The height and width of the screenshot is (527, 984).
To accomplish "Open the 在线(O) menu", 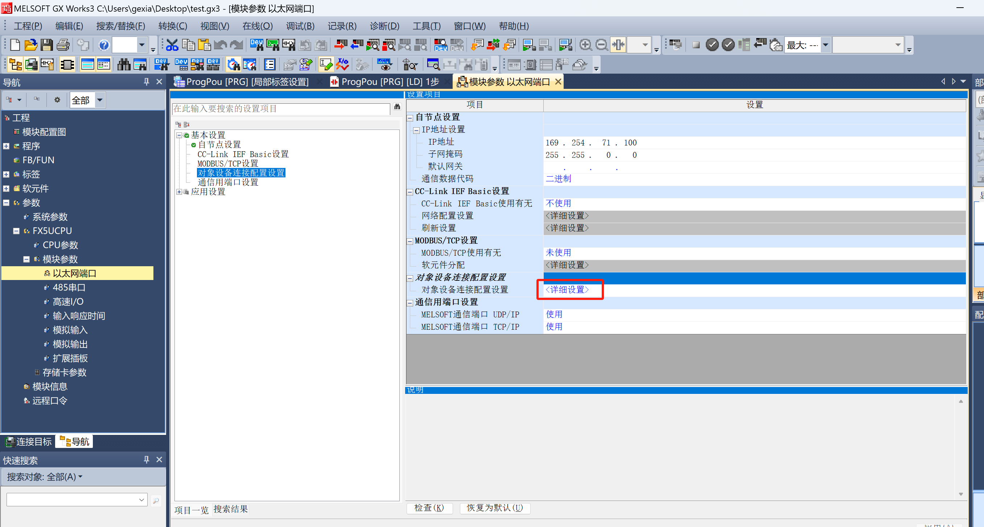I will (x=258, y=26).
